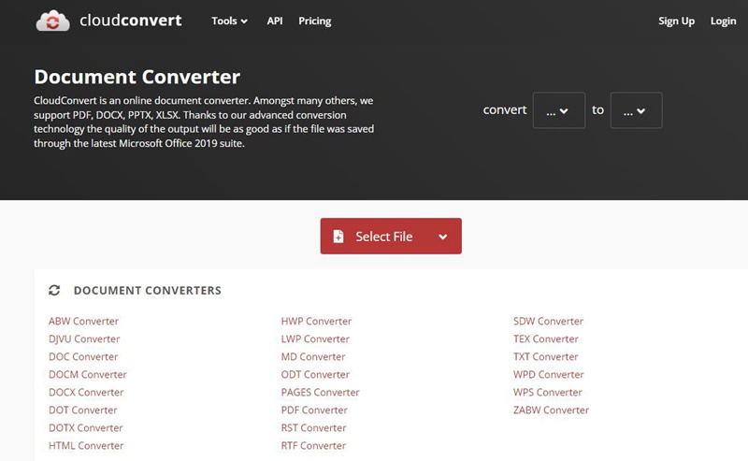This screenshot has width=748, height=461.
Task: Click the CloudConvert cloud logo icon
Action: pos(52,21)
